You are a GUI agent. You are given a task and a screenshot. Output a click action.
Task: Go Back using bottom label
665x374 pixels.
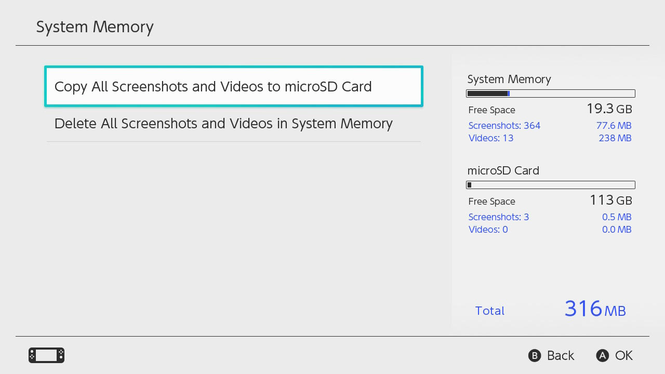(561, 355)
